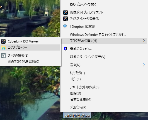
Task: Click the CyberLink ISO Viewer icon in the submenu
Action: tap(3, 41)
